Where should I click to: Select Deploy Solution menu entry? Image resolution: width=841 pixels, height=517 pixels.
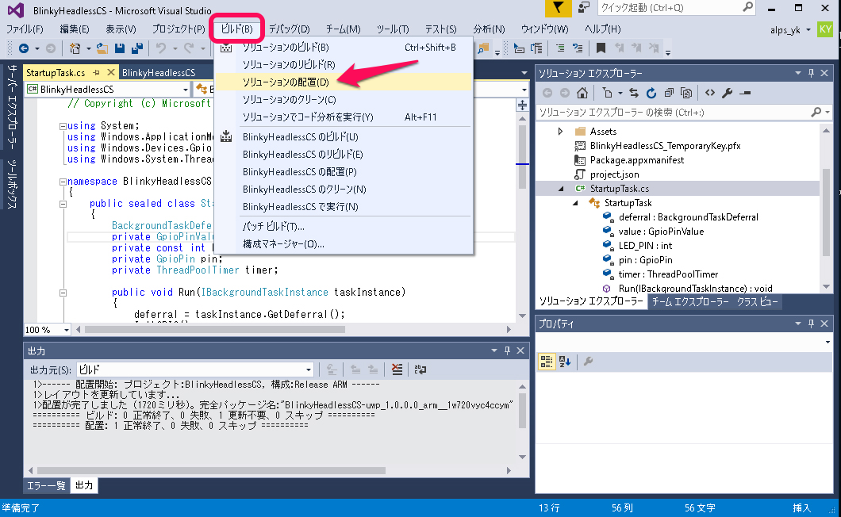344,82
